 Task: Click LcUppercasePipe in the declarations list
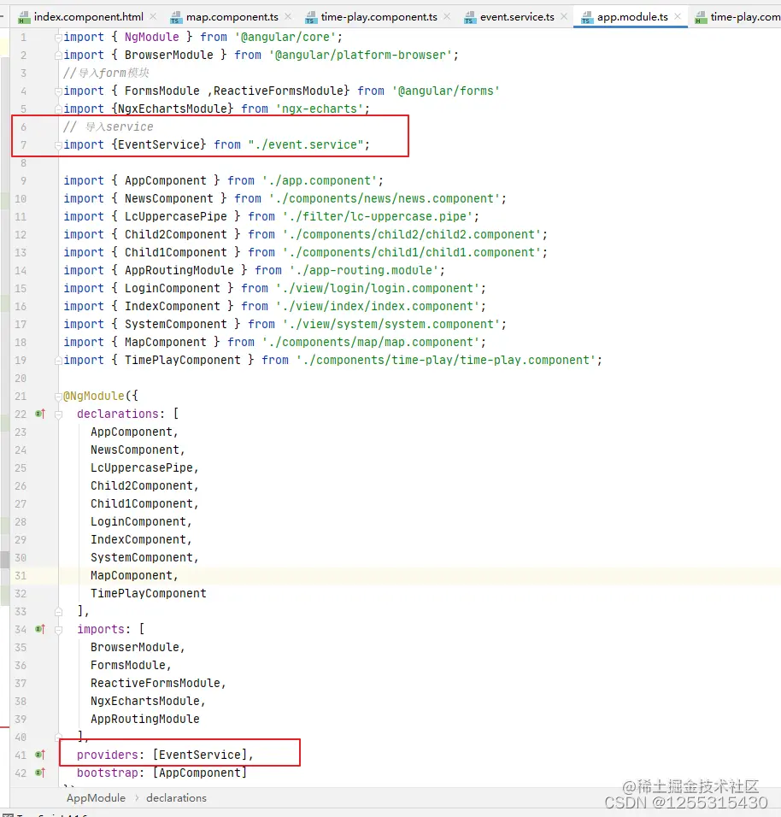point(142,468)
